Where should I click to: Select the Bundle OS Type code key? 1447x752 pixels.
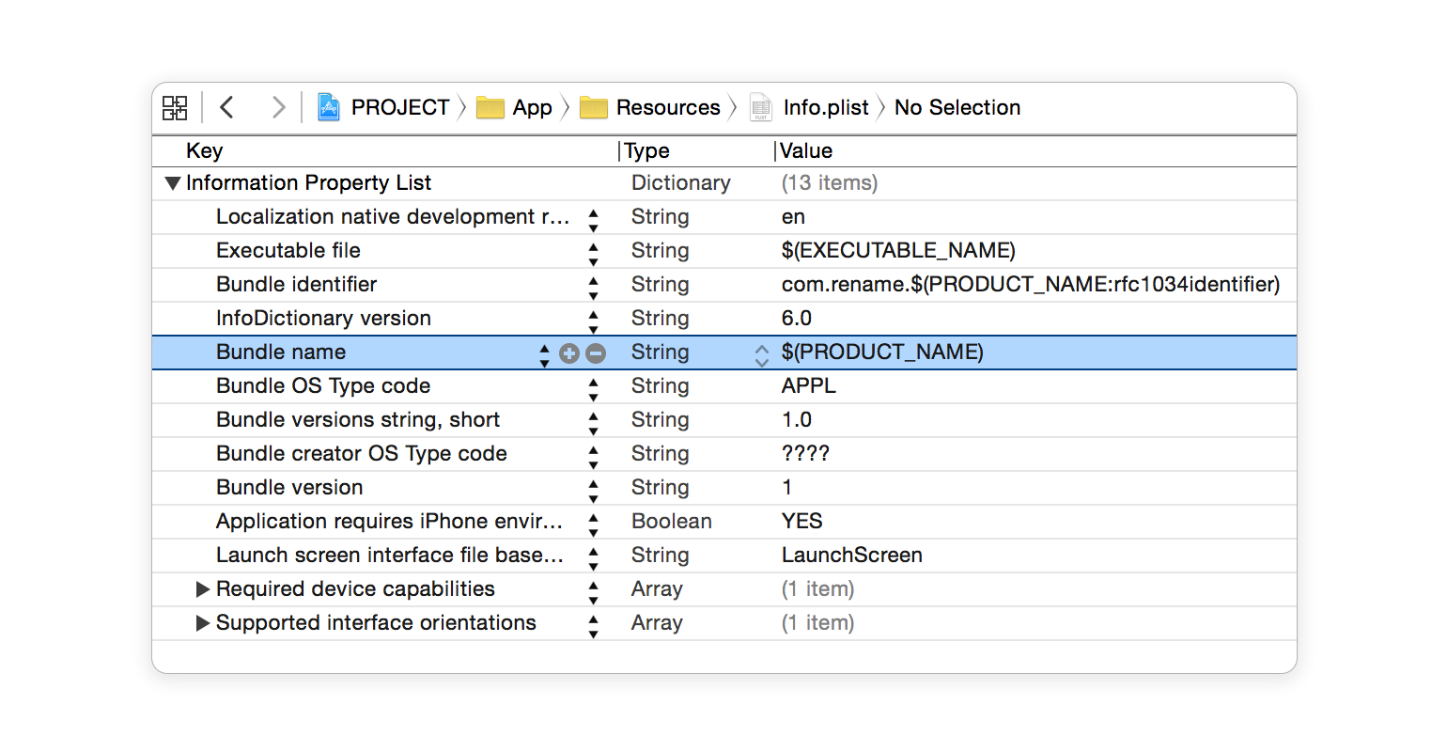[x=323, y=386]
